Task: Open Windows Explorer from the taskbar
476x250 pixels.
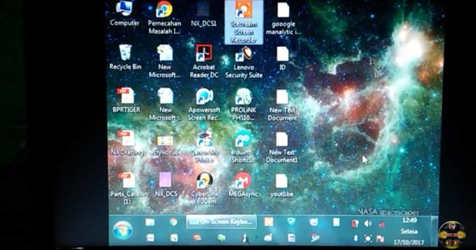Action: tap(150, 221)
